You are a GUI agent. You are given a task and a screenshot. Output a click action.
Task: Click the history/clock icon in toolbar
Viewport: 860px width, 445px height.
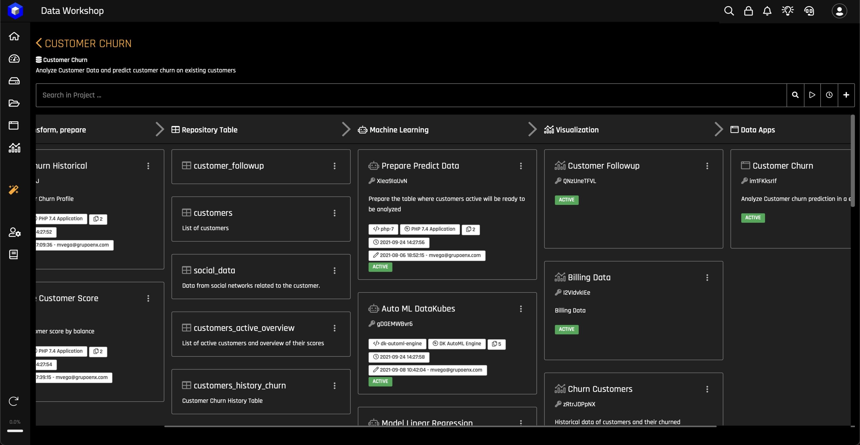point(829,95)
